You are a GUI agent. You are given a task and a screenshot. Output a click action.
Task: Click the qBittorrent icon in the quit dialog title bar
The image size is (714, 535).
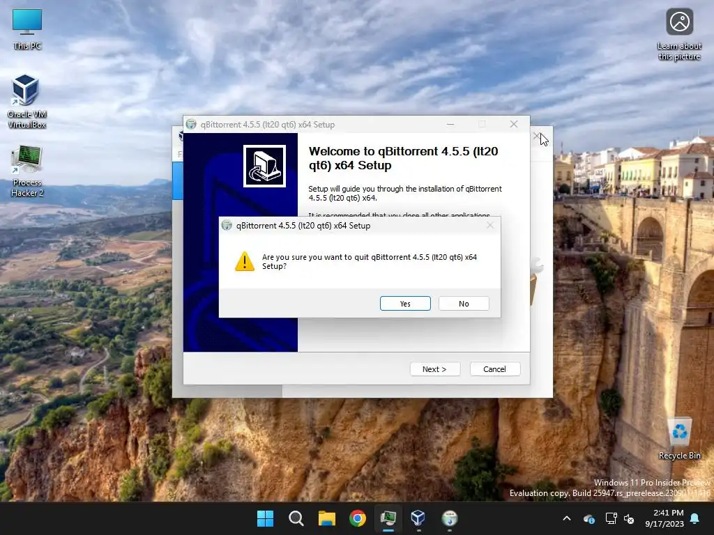227,225
